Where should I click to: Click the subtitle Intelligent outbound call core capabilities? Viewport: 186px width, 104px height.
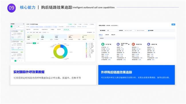(94, 7)
